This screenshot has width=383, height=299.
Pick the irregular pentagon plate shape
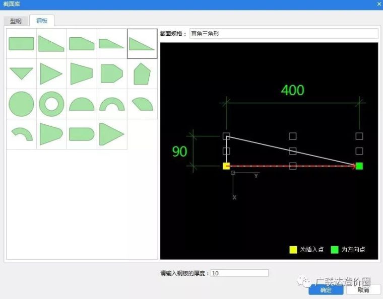[x=142, y=74]
